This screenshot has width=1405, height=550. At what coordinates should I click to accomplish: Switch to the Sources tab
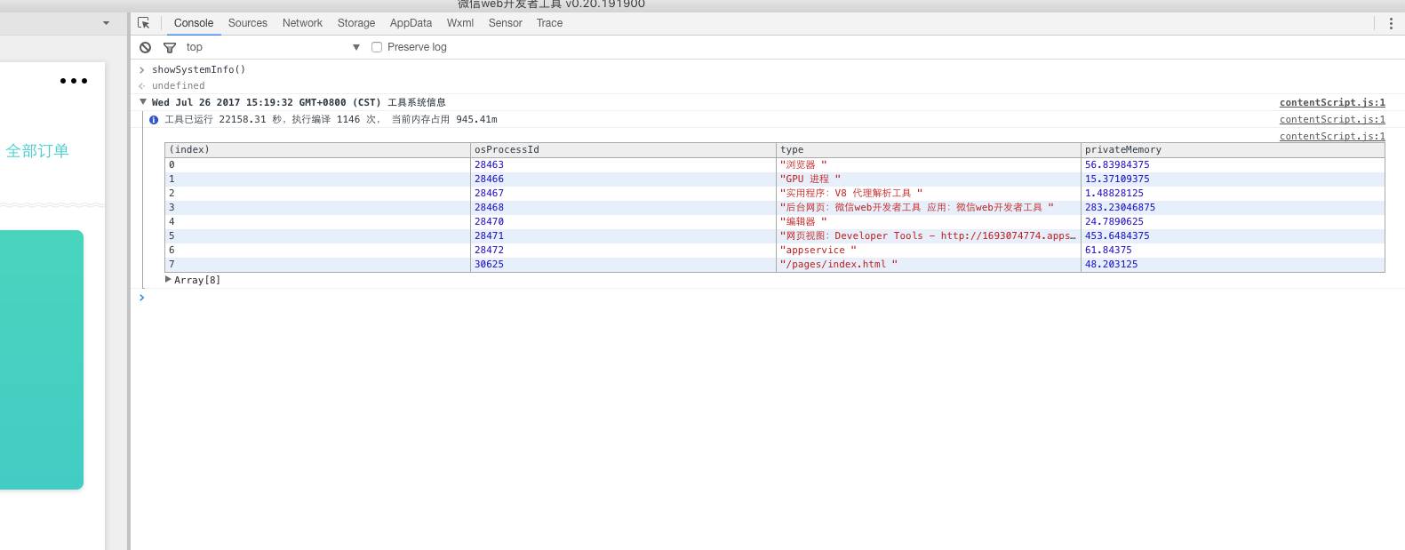[x=247, y=23]
